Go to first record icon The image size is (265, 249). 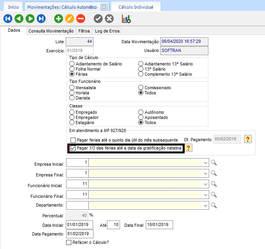click(8, 19)
